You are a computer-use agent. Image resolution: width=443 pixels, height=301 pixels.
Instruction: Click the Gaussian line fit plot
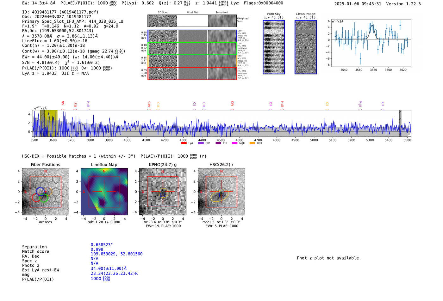pos(371,43)
